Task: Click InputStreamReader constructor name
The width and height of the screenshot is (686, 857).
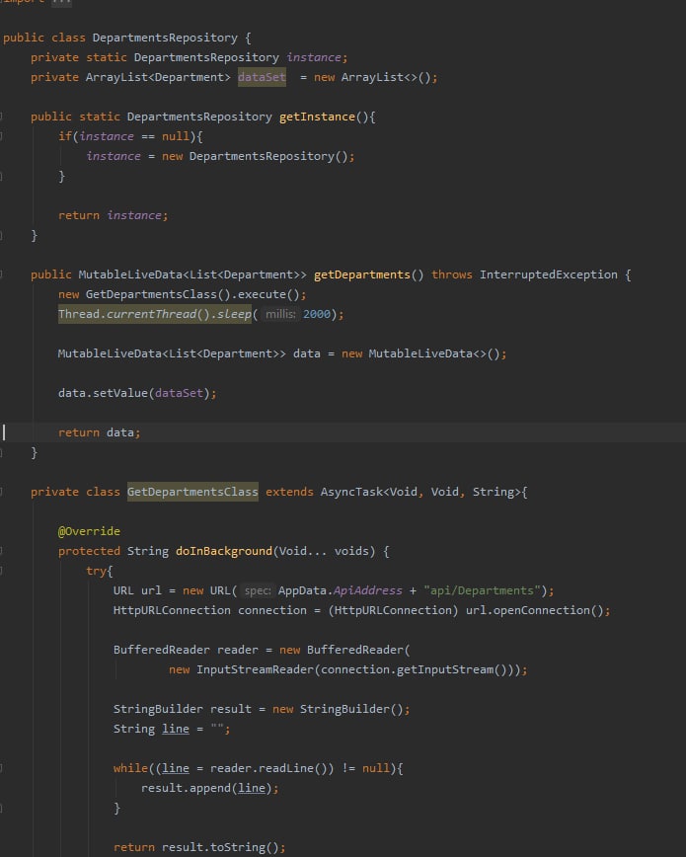Action: point(255,669)
